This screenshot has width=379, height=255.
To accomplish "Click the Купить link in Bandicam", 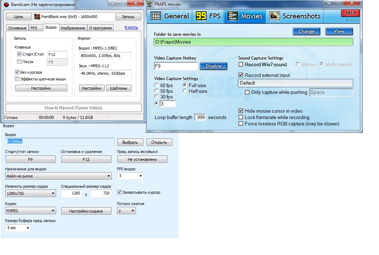I will [x=131, y=27].
